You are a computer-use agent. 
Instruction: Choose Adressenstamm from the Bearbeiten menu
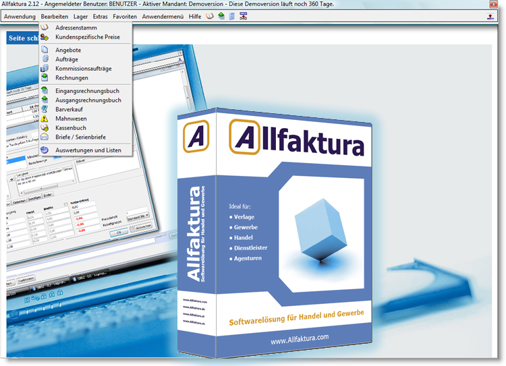tap(86, 28)
